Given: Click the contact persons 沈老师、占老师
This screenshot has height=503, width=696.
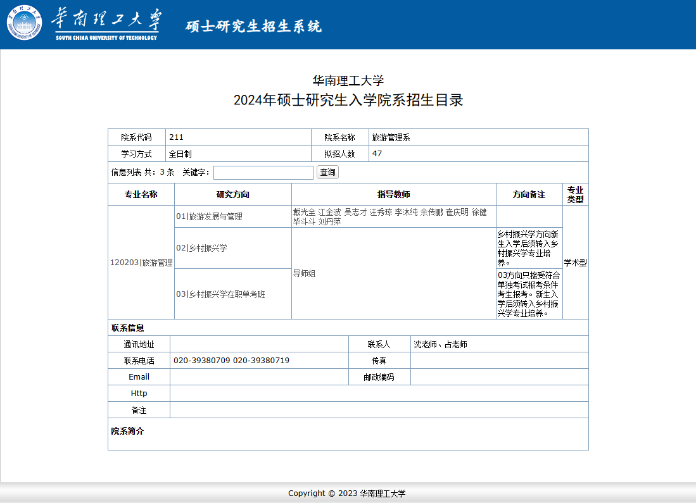Looking at the screenshot, I should pyautogui.click(x=440, y=344).
